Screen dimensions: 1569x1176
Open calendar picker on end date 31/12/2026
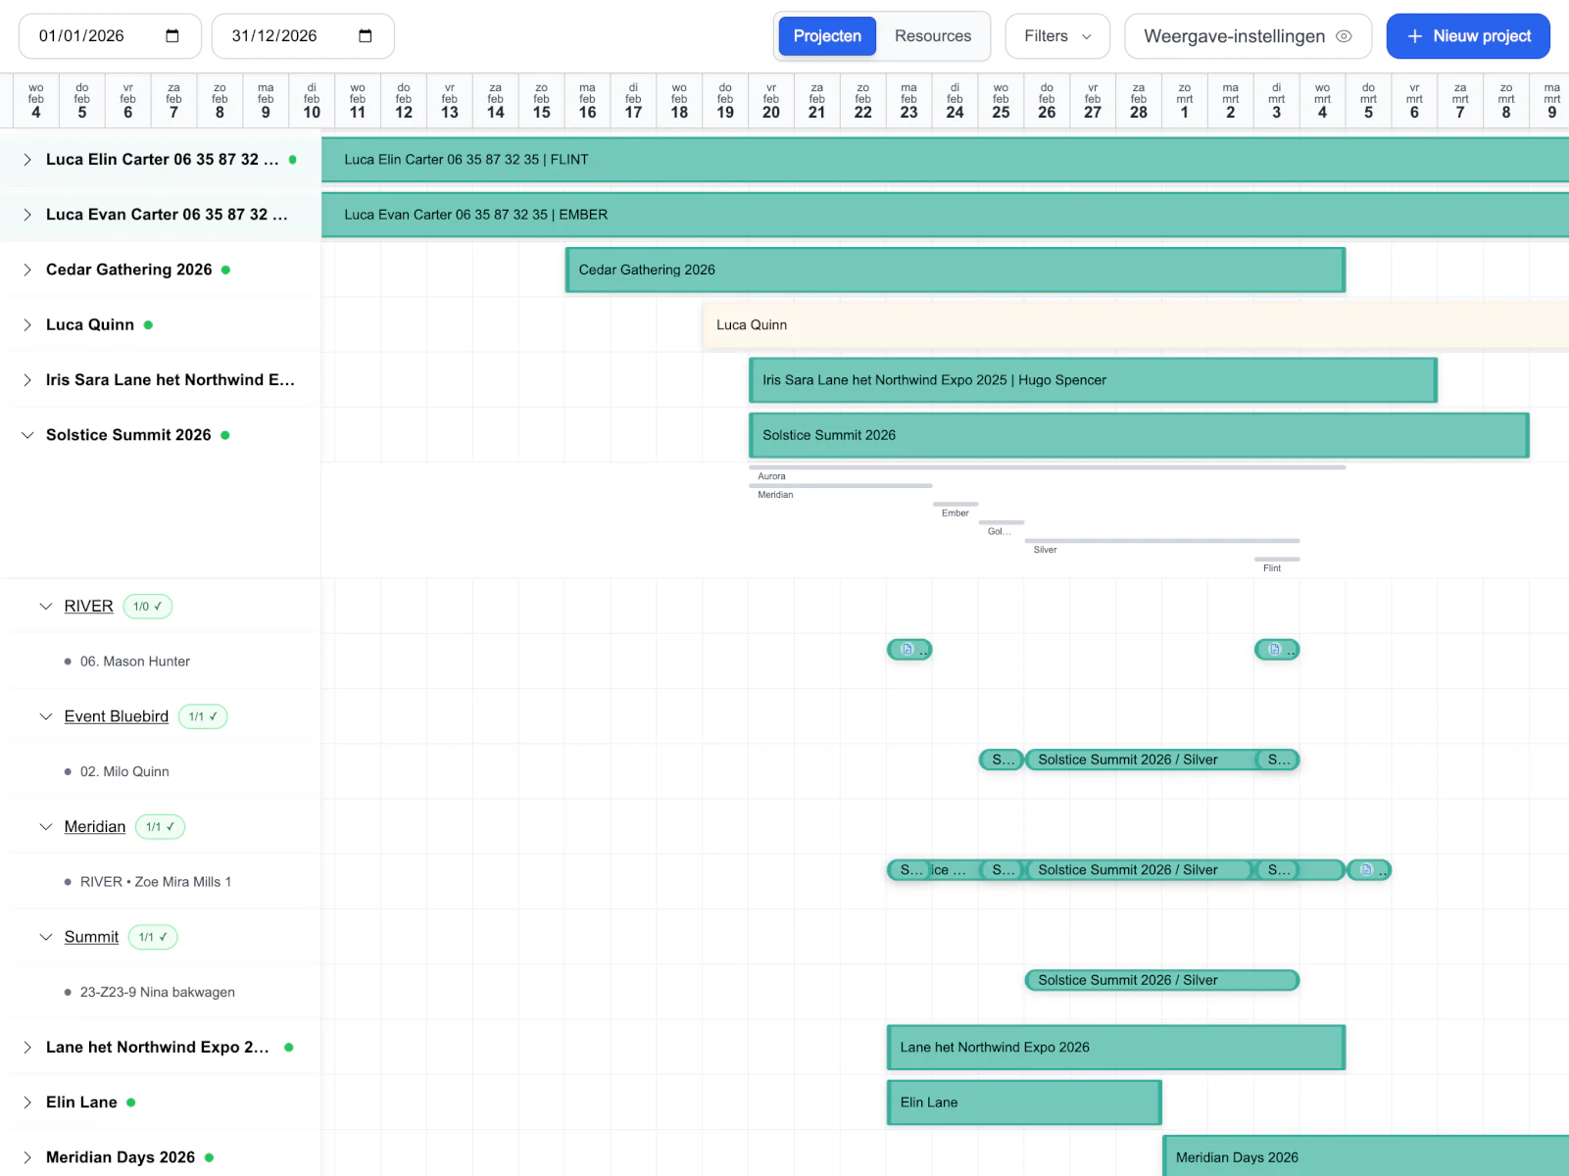366,36
